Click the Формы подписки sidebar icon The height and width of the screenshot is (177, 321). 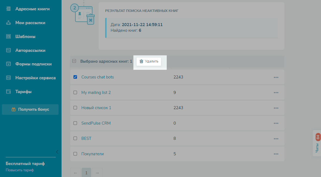pos(8,64)
